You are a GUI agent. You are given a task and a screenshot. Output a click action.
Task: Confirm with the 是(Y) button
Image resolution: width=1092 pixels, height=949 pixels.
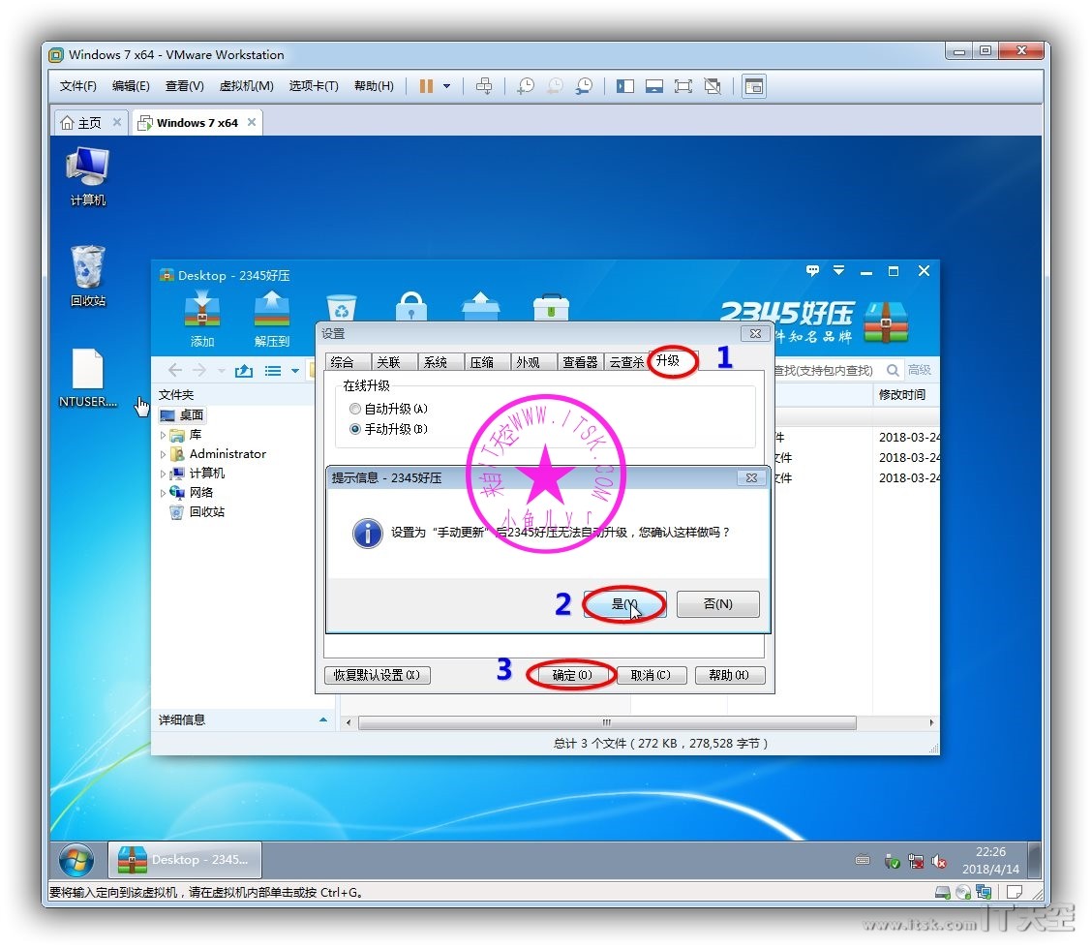(624, 604)
